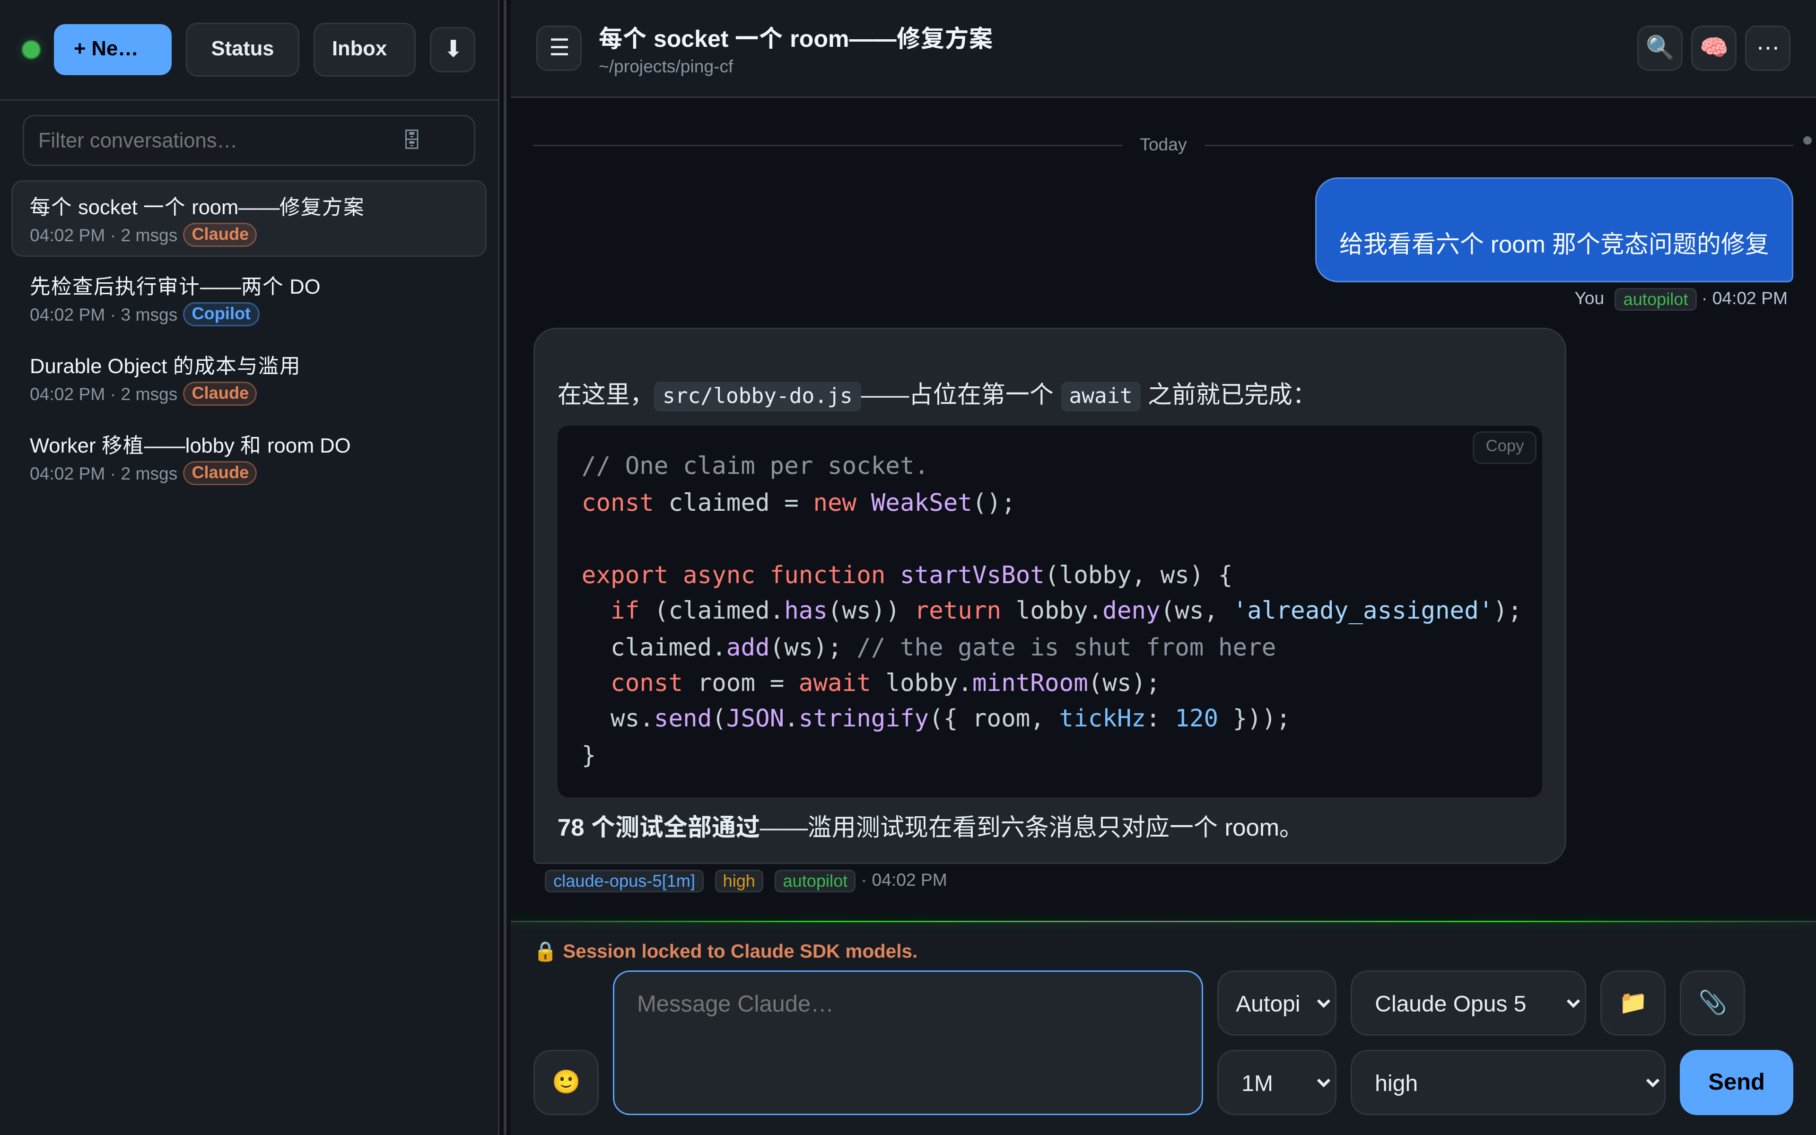Open the high effort dropdown

1508,1083
